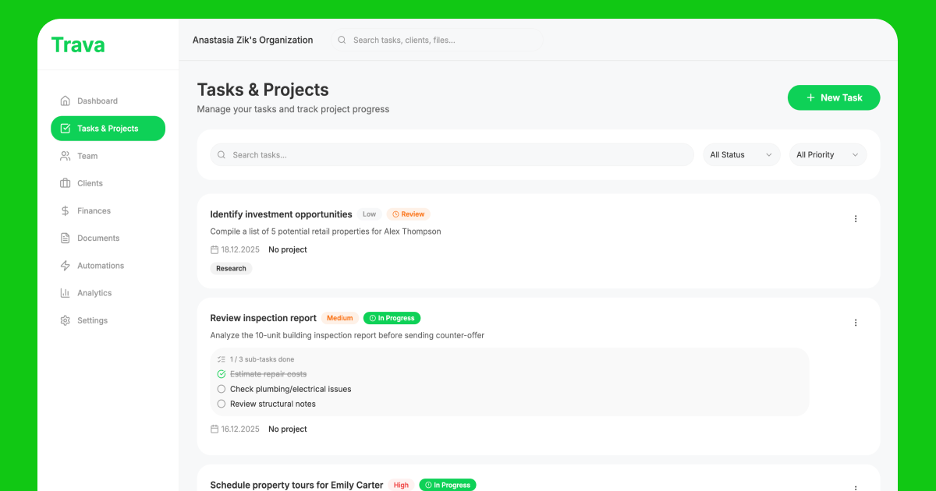This screenshot has width=936, height=491.
Task: Open the All Status dropdown
Action: [x=742, y=155]
